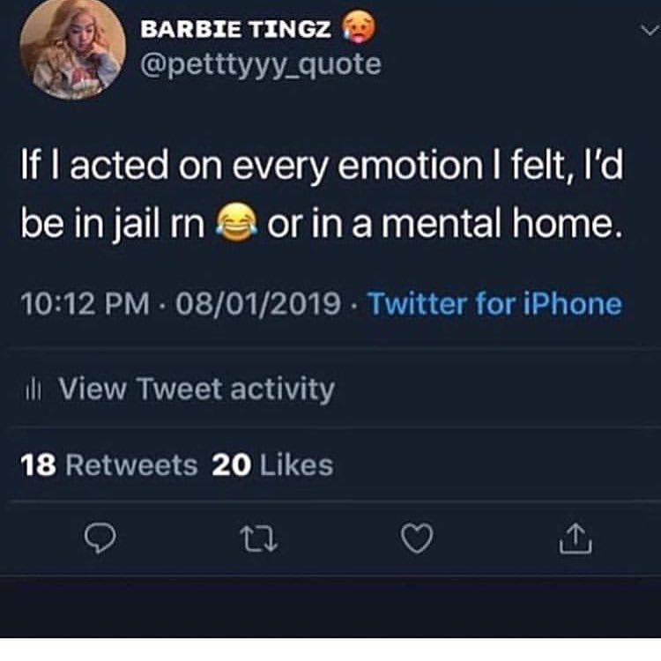Like the tweet with the heart icon
Viewport: 661px width, 661px height.
[417, 538]
